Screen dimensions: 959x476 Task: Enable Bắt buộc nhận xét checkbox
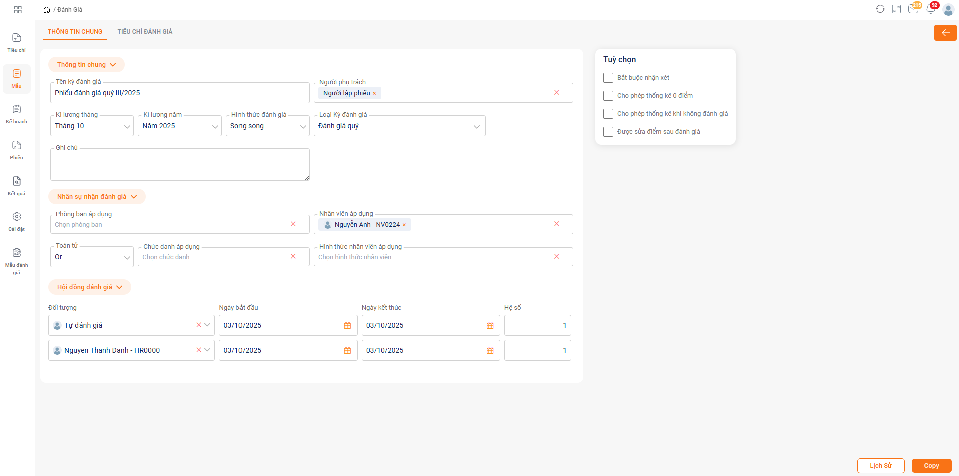click(608, 78)
